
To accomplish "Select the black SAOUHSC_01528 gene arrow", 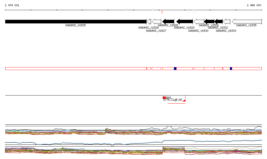I will click(168, 21).
